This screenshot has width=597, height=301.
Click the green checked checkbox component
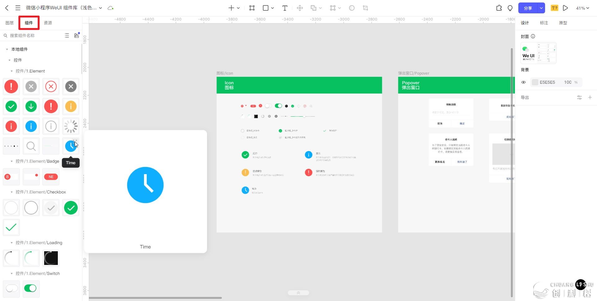[71, 208]
